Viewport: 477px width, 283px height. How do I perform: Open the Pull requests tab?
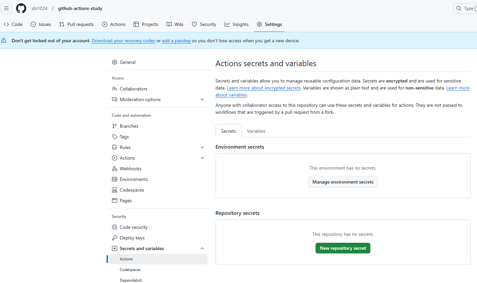tap(76, 24)
